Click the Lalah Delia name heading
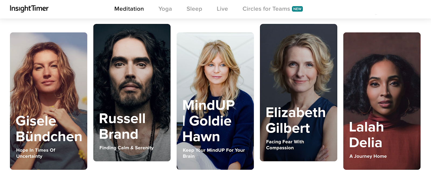This screenshot has width=431, height=177. (x=366, y=135)
